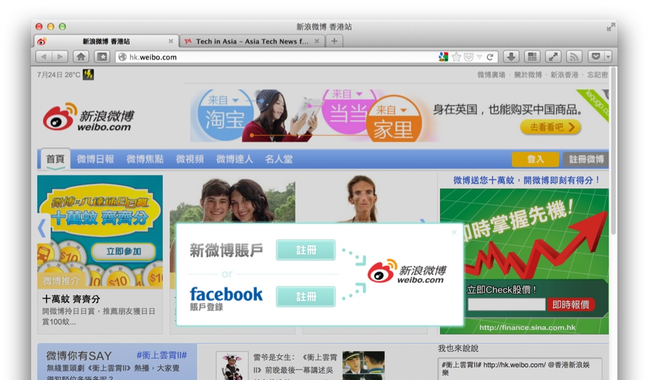Close the Tech in Asia tab
Image resolution: width=651 pixels, height=380 pixels.
pyautogui.click(x=317, y=41)
